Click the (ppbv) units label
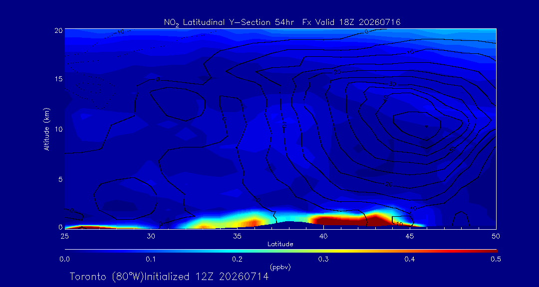Screen dimensions: 539x287 [x=280, y=267]
